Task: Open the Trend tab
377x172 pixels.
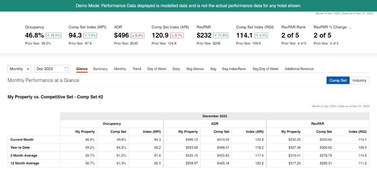Action: (x=137, y=69)
